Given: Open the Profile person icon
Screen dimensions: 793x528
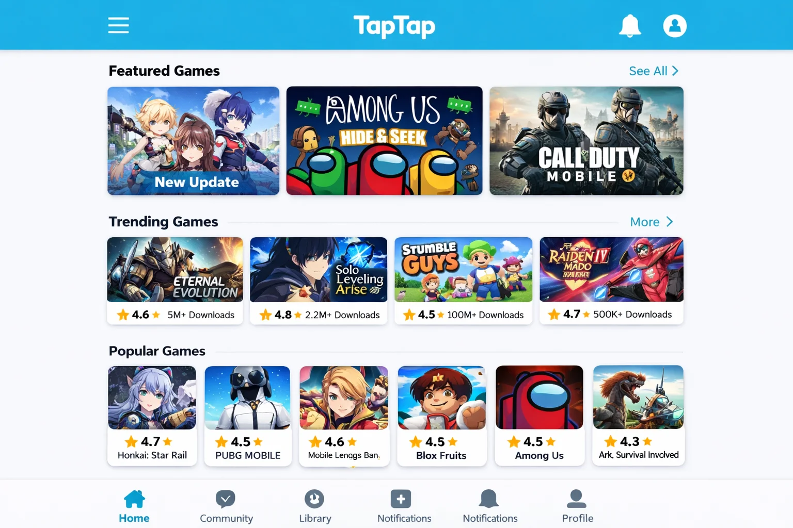Looking at the screenshot, I should (577, 499).
